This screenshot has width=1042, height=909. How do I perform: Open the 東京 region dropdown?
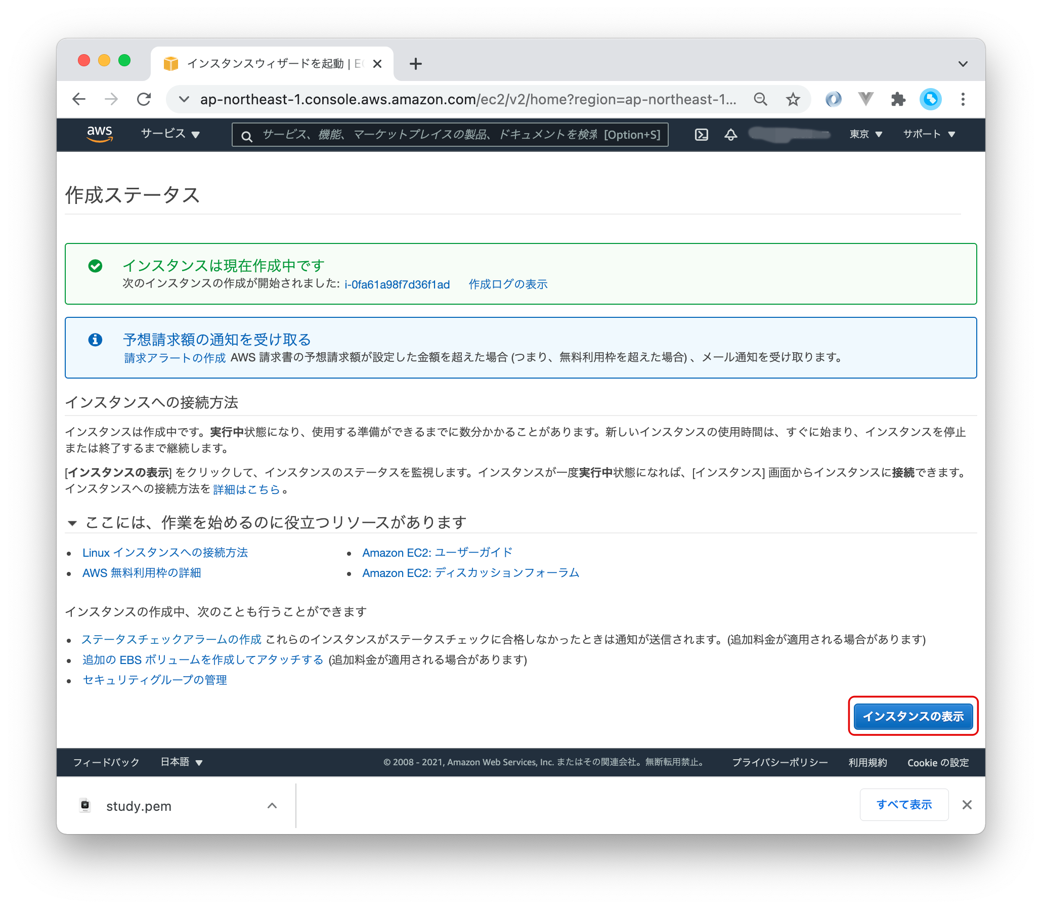865,134
